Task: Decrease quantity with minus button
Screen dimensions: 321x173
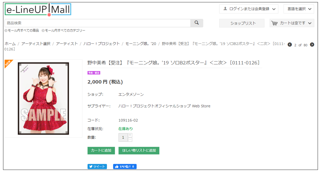Action: coord(130,139)
